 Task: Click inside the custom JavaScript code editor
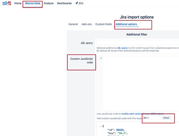pos(141,83)
